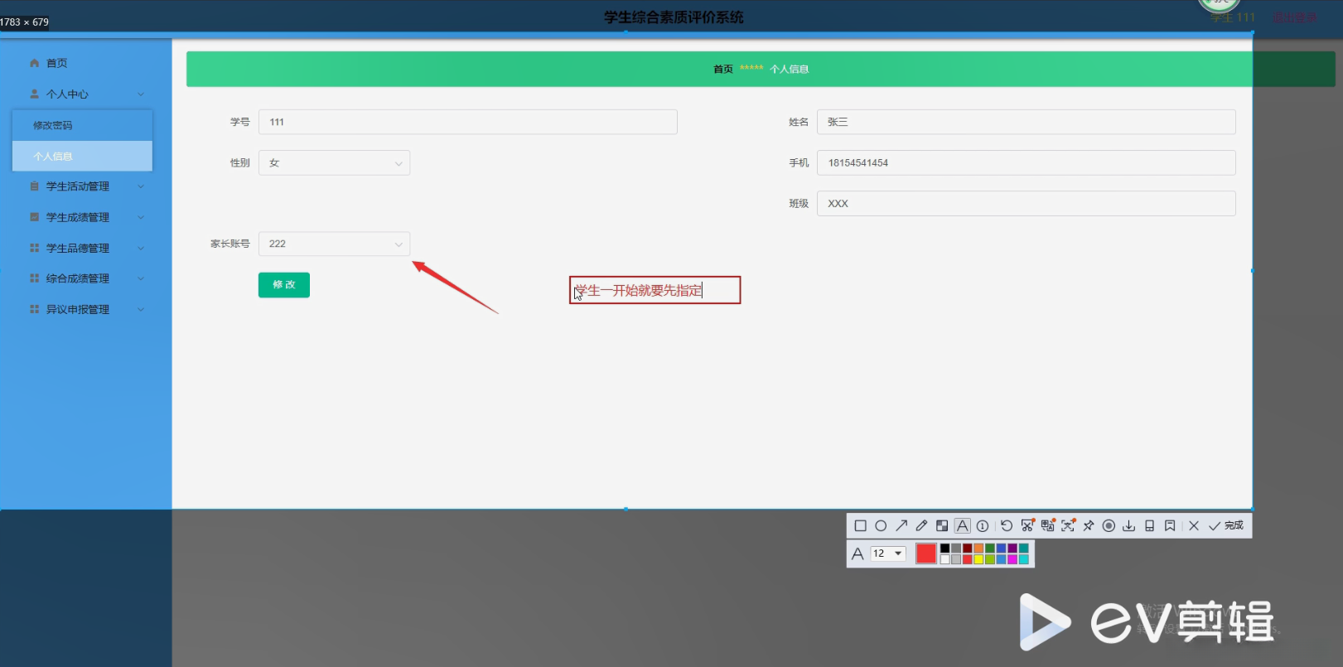Image resolution: width=1343 pixels, height=667 pixels.
Task: Click the 学号 input field
Action: pyautogui.click(x=468, y=122)
